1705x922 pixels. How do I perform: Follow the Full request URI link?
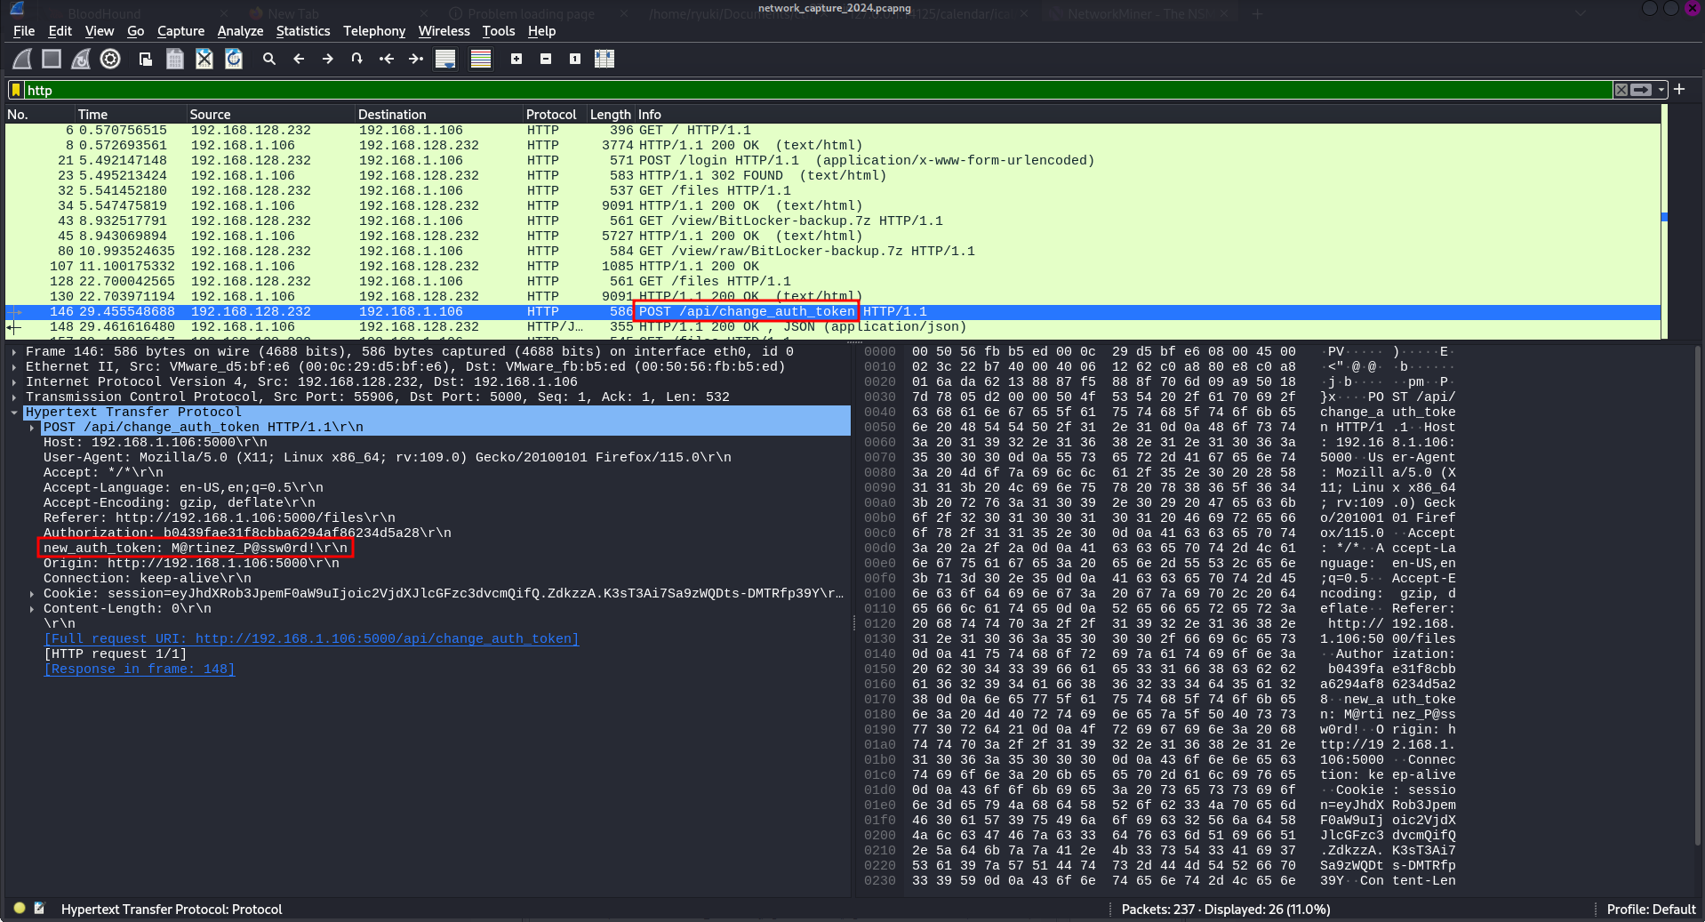tap(311, 639)
